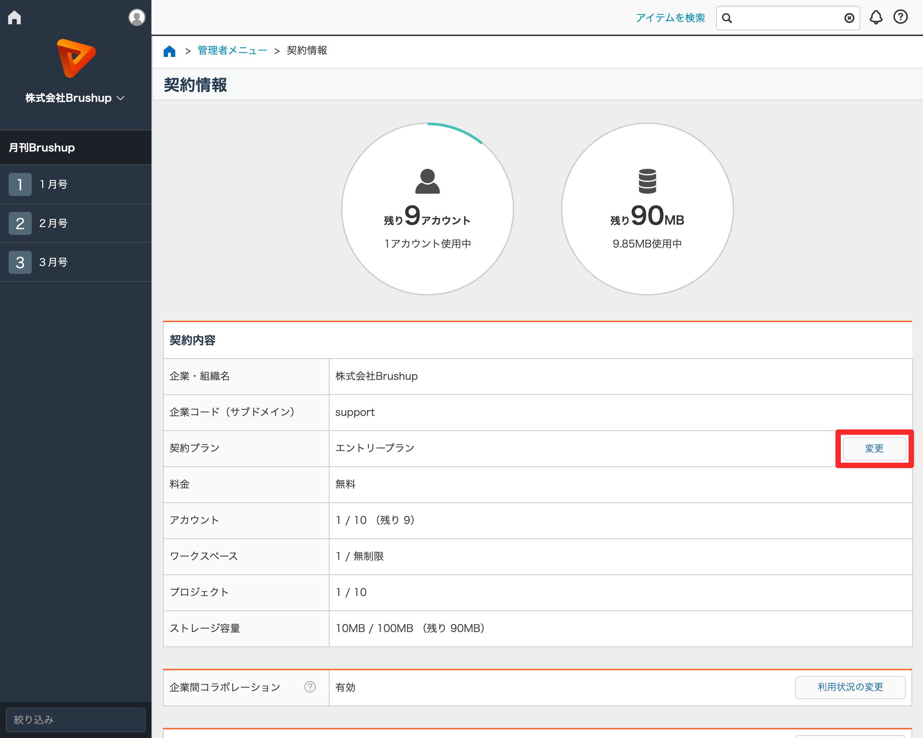Click the number 2 project icon

pyautogui.click(x=20, y=223)
